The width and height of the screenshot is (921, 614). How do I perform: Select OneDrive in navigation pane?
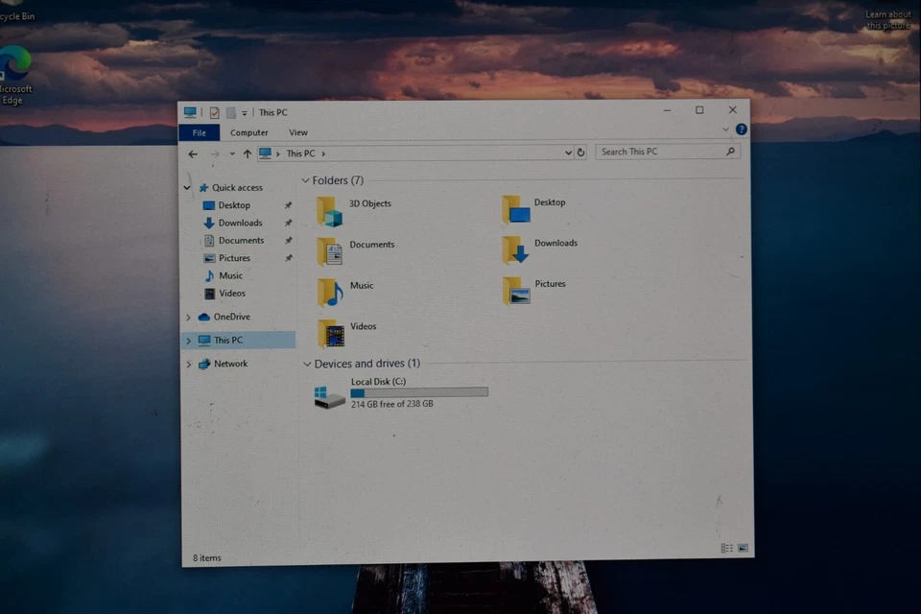click(x=231, y=317)
